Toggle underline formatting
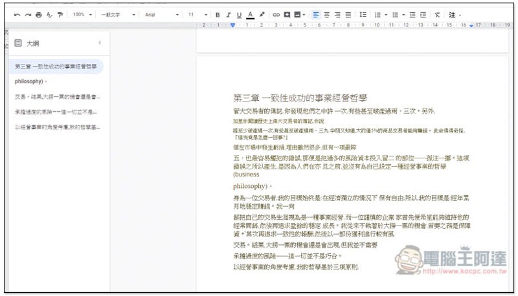 tap(239, 14)
